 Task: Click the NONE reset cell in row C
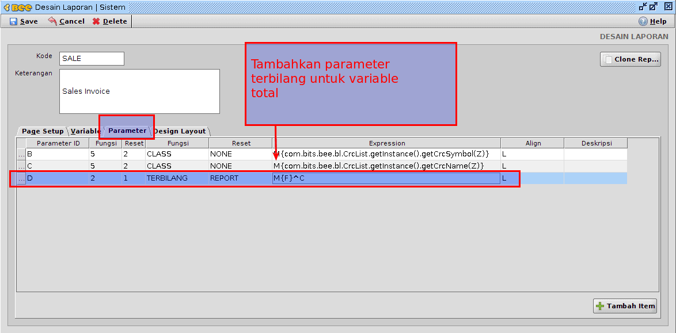tap(241, 166)
